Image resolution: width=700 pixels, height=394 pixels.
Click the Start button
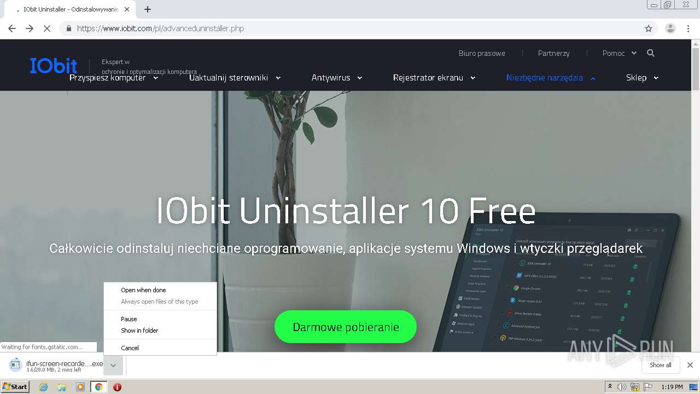click(15, 387)
